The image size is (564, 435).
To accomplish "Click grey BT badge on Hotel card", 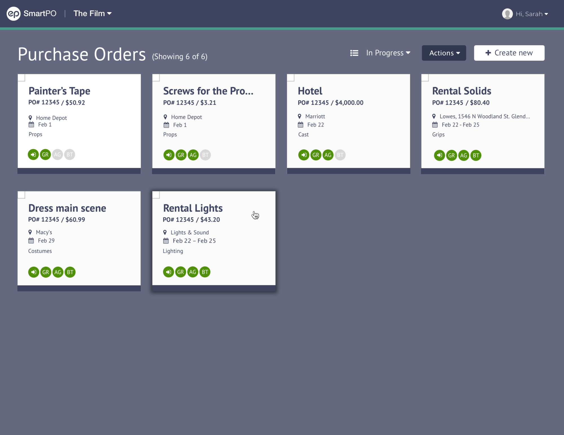I will pos(340,155).
